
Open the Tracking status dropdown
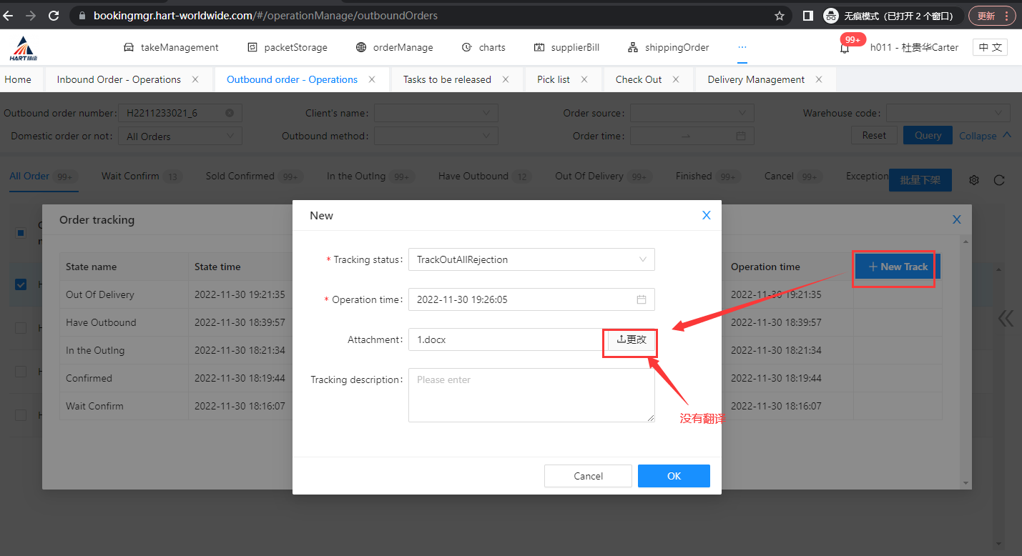click(x=531, y=260)
